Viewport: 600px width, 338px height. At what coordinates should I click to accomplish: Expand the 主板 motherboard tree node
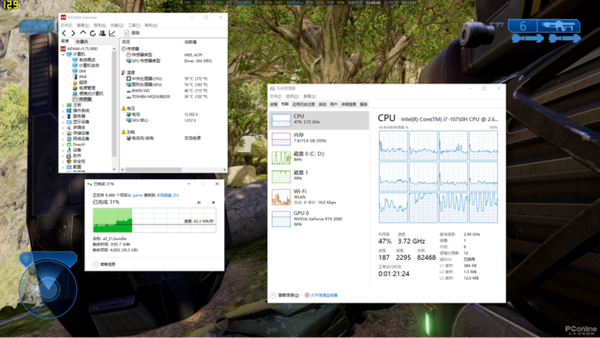64,105
